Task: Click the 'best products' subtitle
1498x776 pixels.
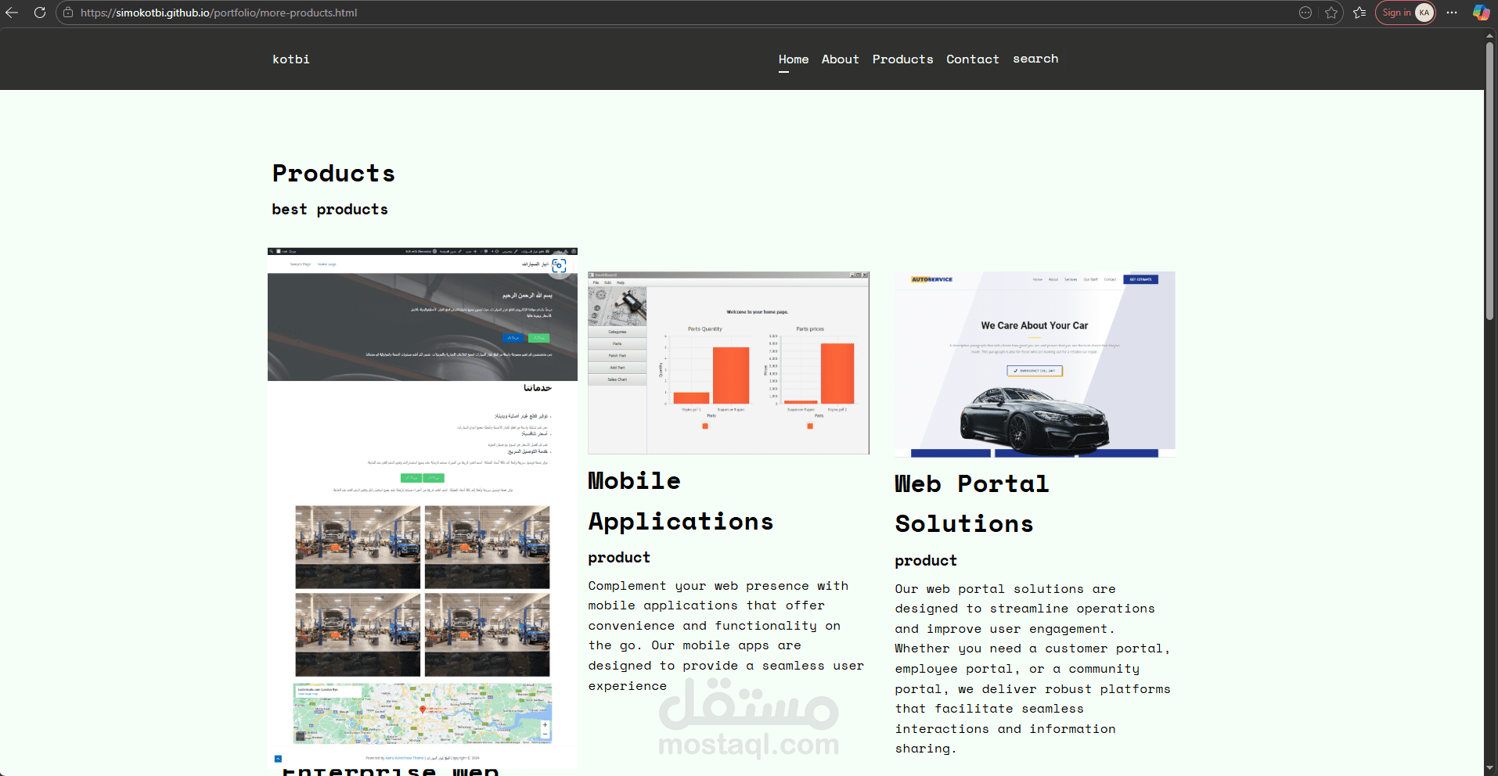Action: coord(329,209)
